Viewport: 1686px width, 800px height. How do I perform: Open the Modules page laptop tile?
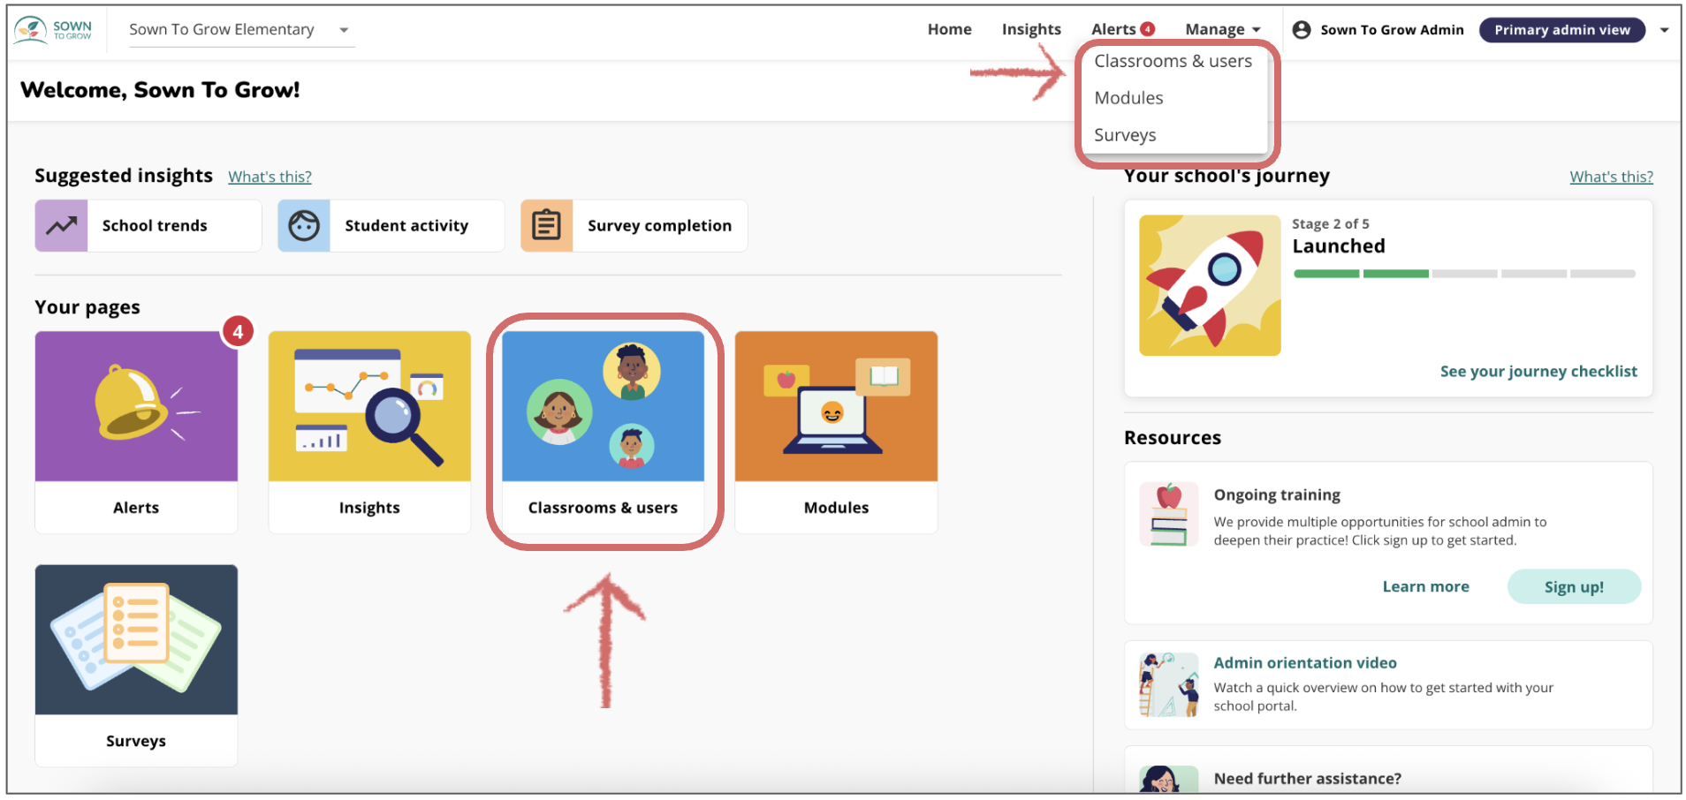tap(836, 432)
